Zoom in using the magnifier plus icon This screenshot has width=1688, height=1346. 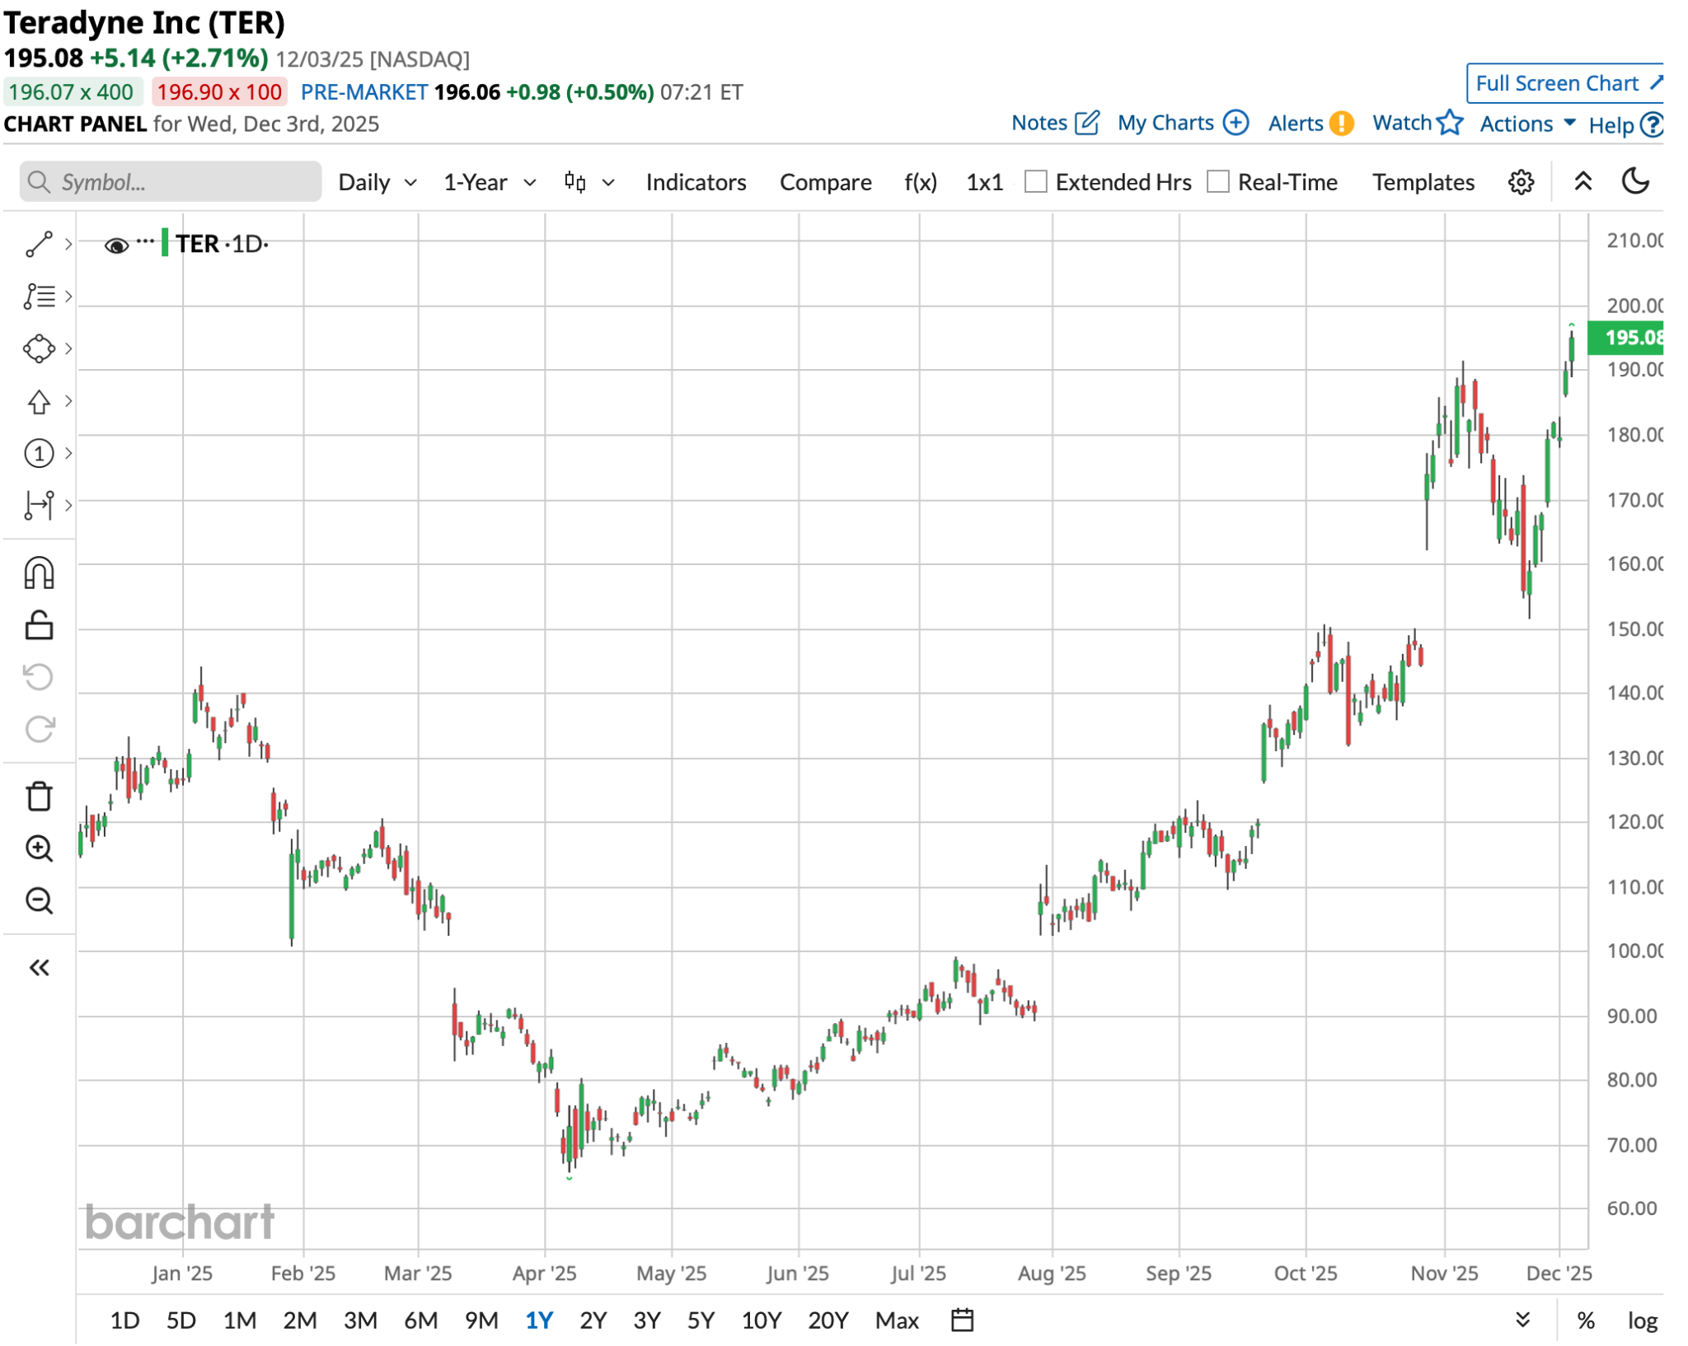coord(39,848)
